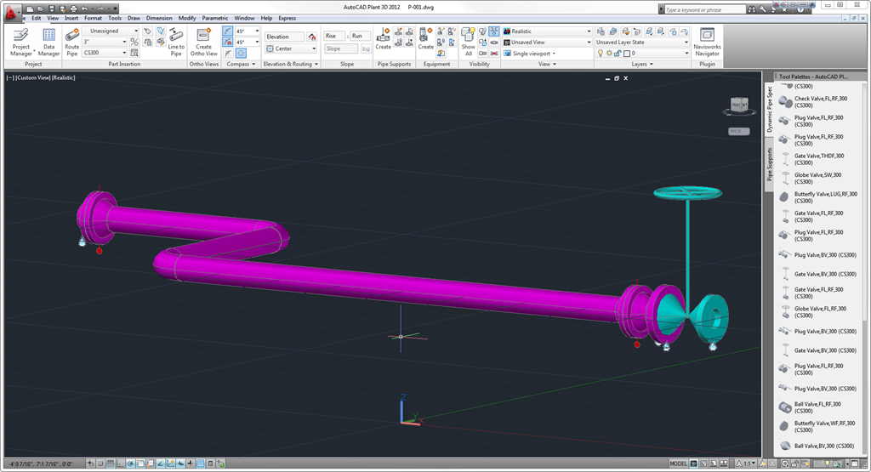
Task: Open the Format menu
Action: (93, 19)
